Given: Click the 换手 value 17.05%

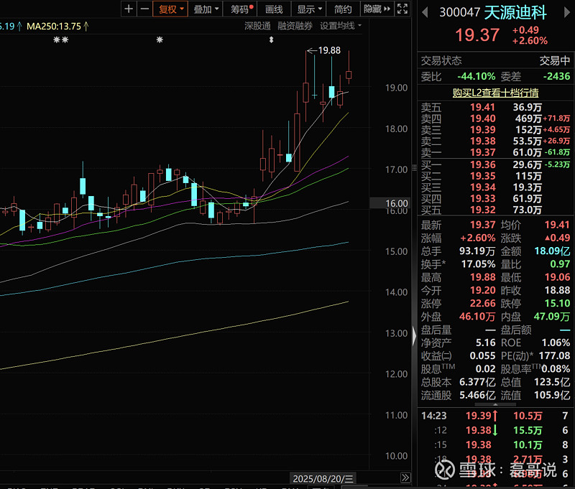Looking at the screenshot, I should click(478, 264).
